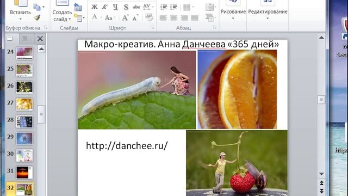This screenshot has height=196, width=348.
Task: Click the increase font size icon
Action: (x=125, y=17)
